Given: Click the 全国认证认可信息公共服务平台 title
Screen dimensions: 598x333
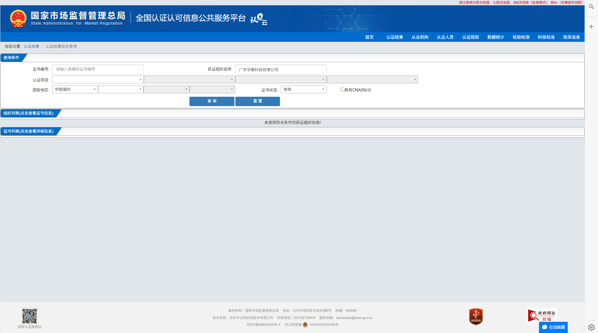Looking at the screenshot, I should [191, 18].
